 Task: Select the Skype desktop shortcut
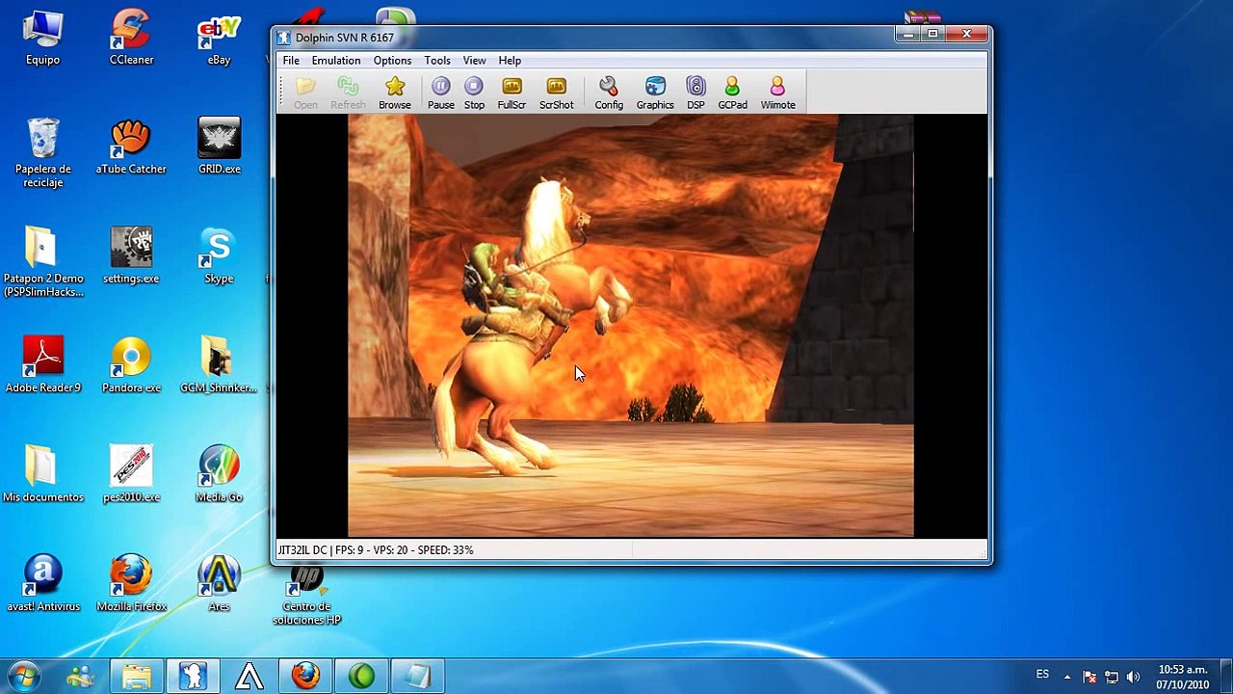tap(219, 256)
